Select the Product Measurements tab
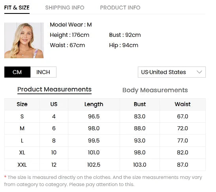216x192 pixels. click(x=54, y=89)
